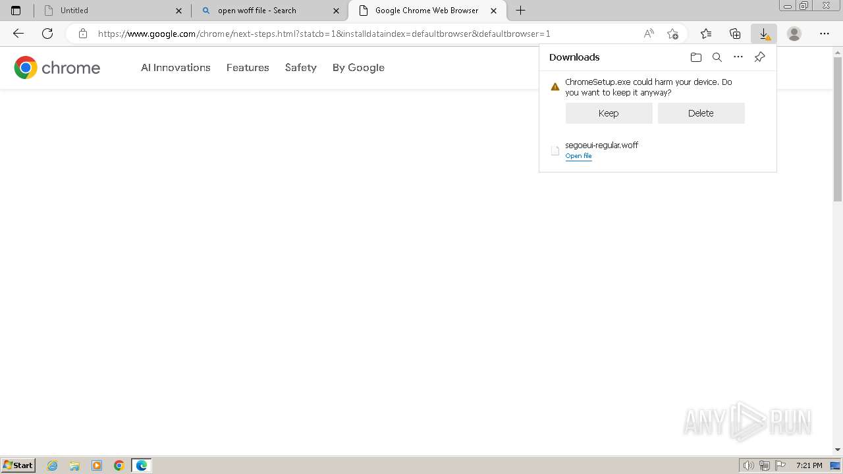Image resolution: width=843 pixels, height=474 pixels.
Task: Click the taskbar clock 7:21 PM
Action: coord(809,465)
